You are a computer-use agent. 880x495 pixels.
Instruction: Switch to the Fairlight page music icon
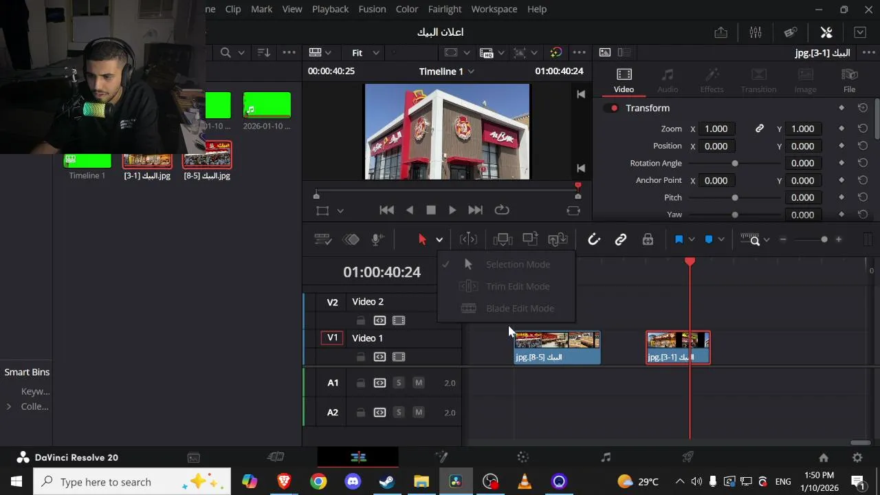coord(606,457)
